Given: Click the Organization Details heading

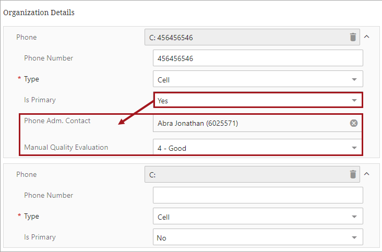Looking at the screenshot, I should point(39,12).
